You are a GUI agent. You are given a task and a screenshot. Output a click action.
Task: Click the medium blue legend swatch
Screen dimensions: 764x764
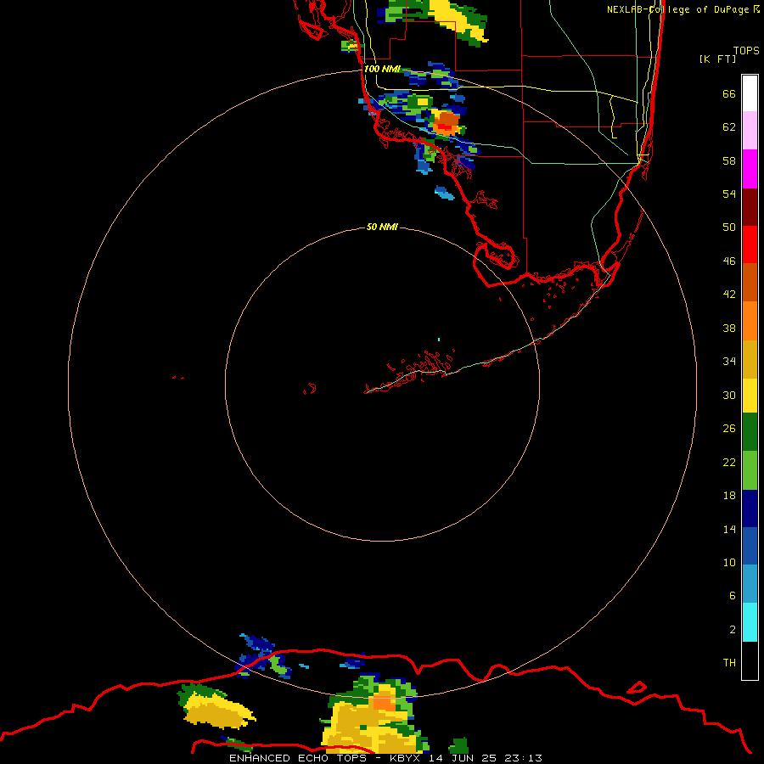pyautogui.click(x=750, y=546)
